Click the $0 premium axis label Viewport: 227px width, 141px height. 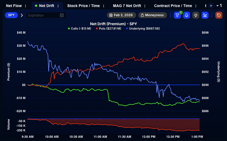[x=24, y=85]
